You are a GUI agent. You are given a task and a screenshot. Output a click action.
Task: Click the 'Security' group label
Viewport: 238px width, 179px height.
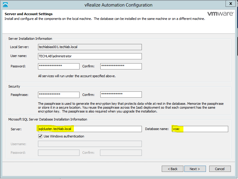(14, 86)
